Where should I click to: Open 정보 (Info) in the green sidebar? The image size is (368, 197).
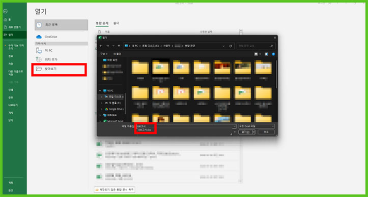point(11,56)
